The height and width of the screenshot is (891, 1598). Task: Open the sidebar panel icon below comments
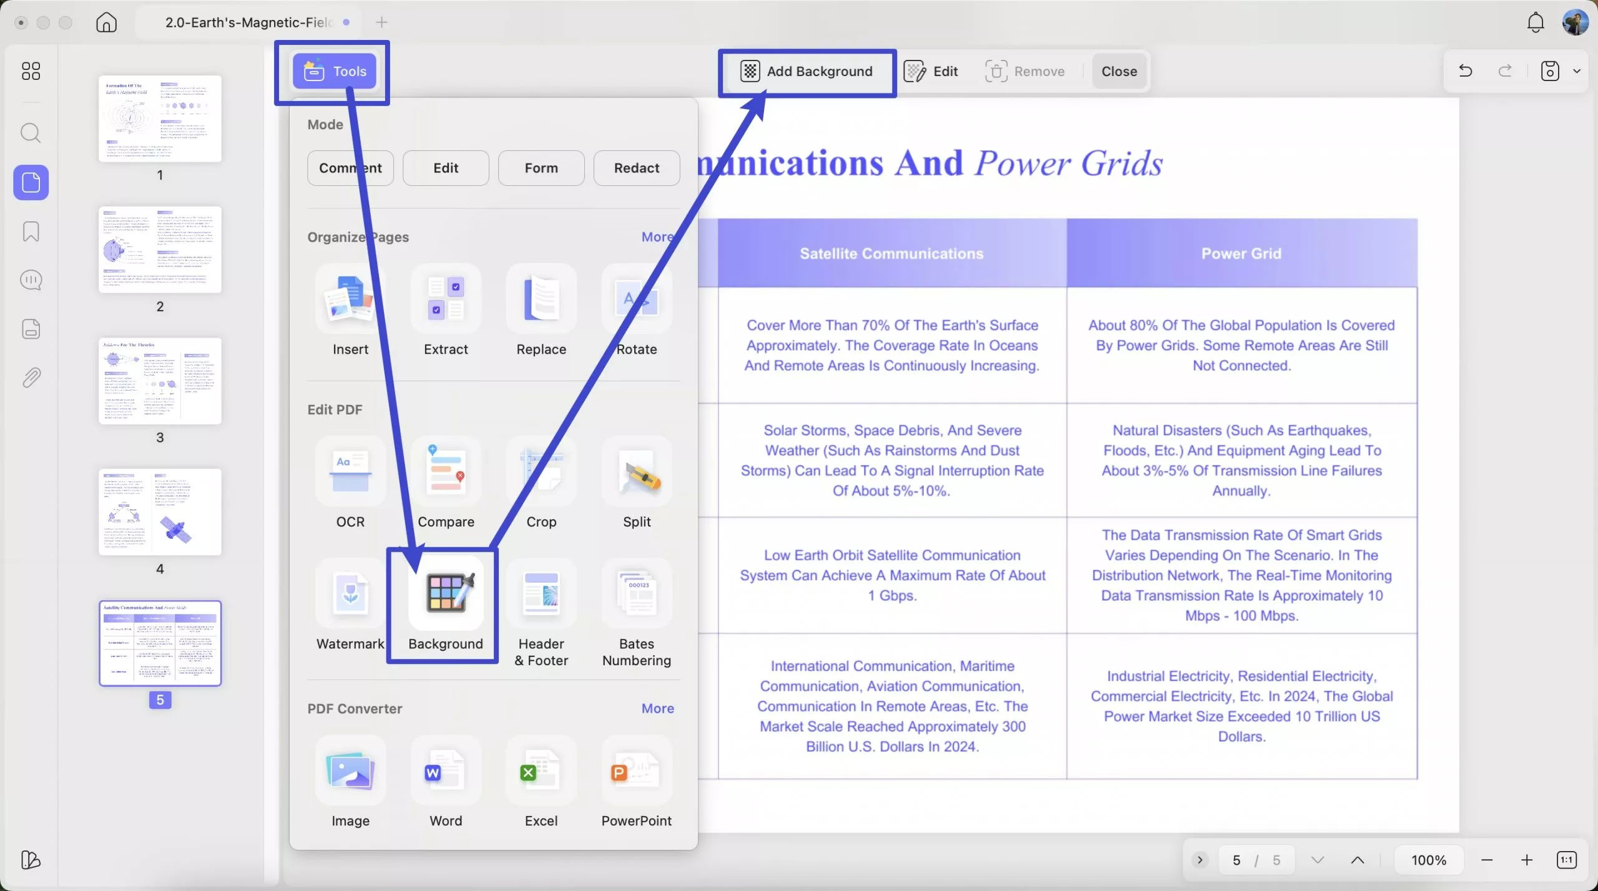(31, 329)
